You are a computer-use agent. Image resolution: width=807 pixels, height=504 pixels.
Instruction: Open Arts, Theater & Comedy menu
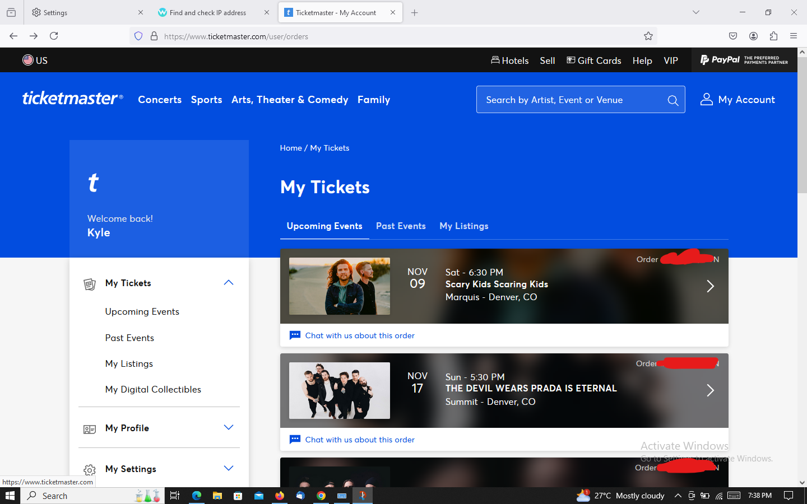pos(290,100)
